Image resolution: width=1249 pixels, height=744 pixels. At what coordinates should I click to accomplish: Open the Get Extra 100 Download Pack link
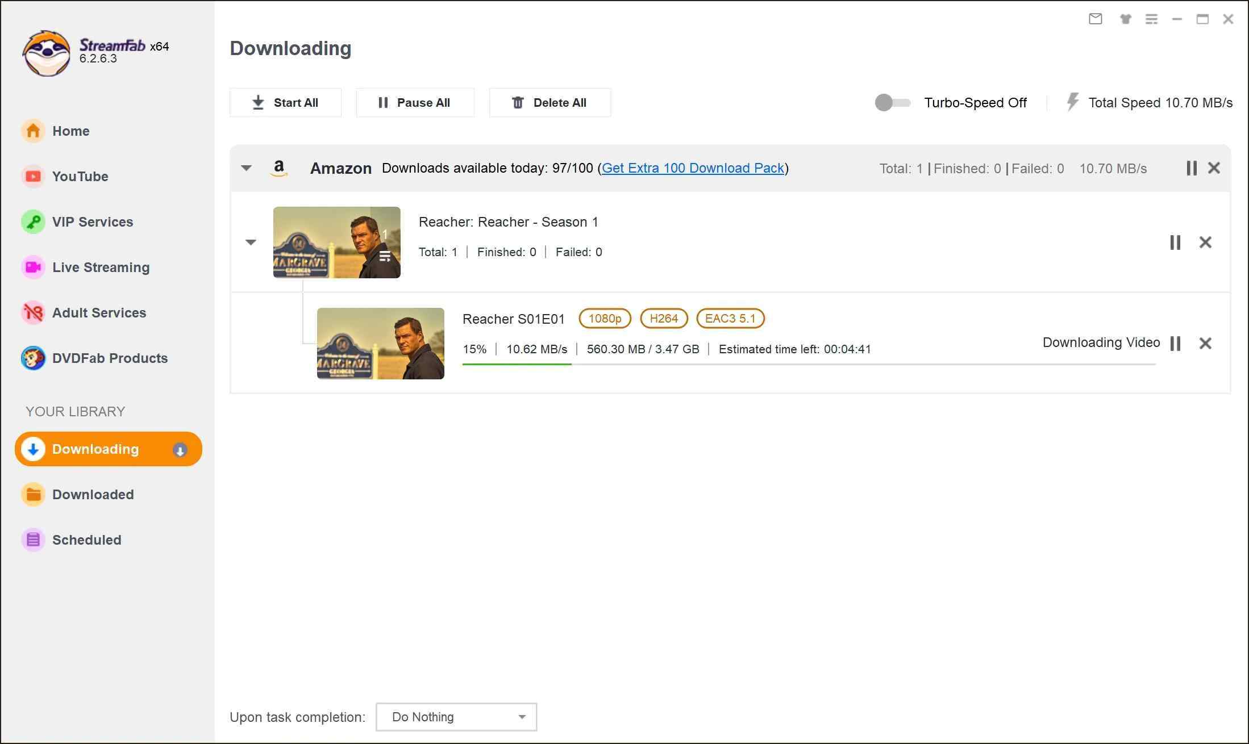[x=692, y=168]
